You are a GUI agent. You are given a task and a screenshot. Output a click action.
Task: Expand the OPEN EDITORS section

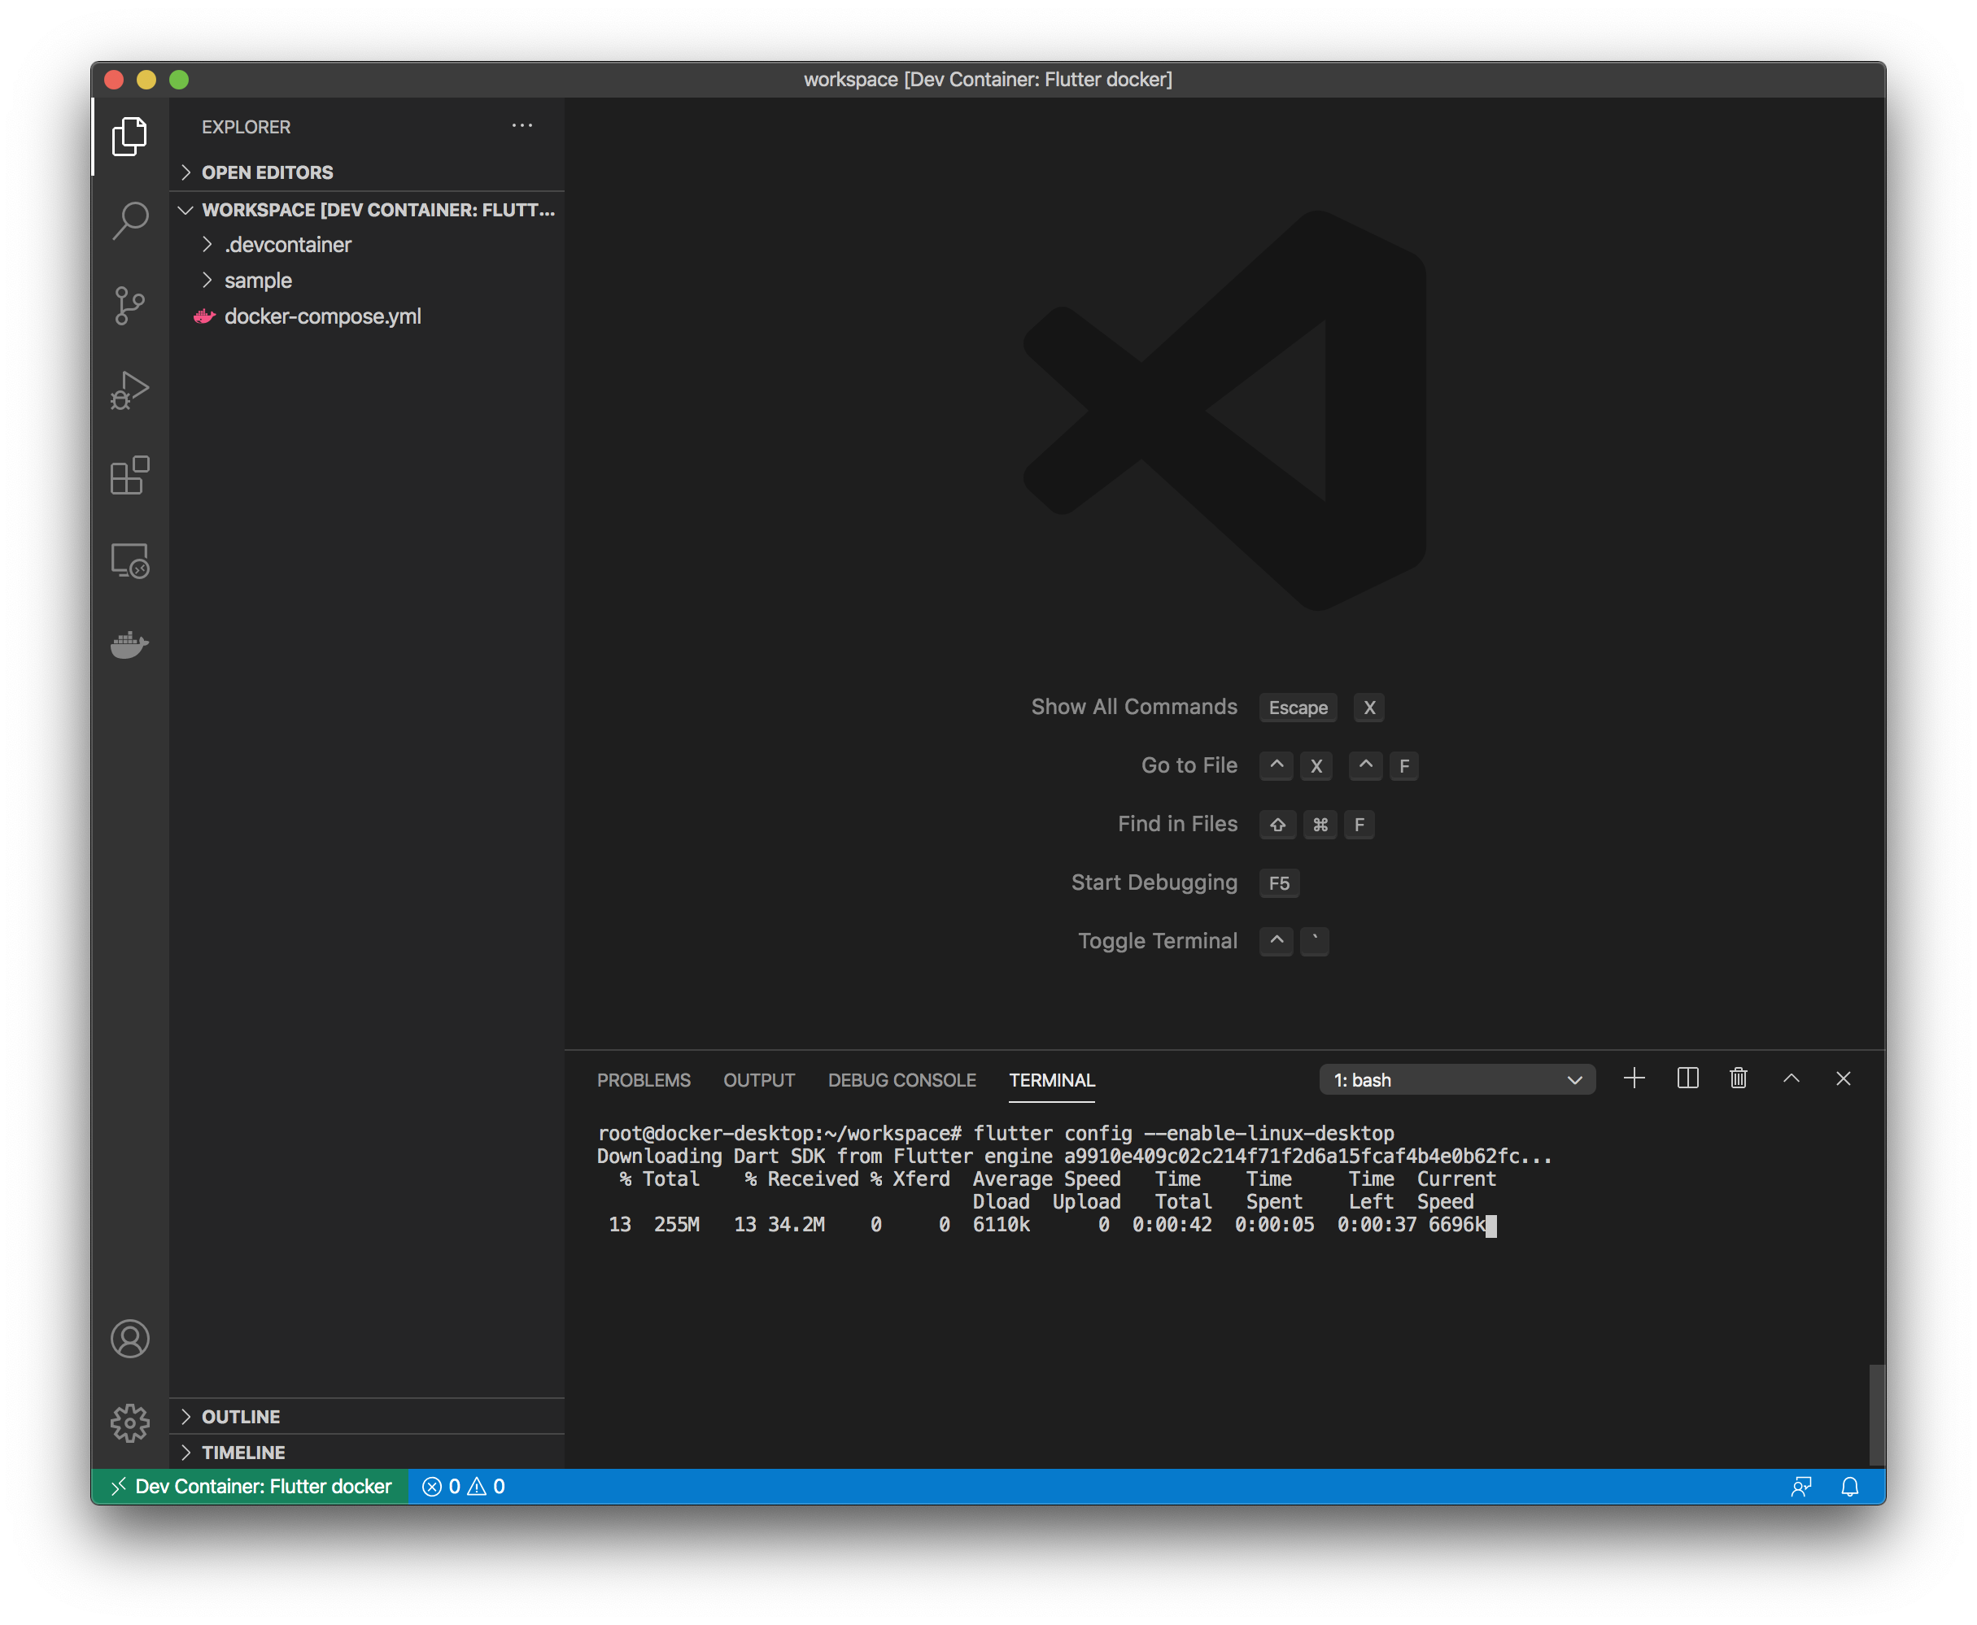[368, 172]
